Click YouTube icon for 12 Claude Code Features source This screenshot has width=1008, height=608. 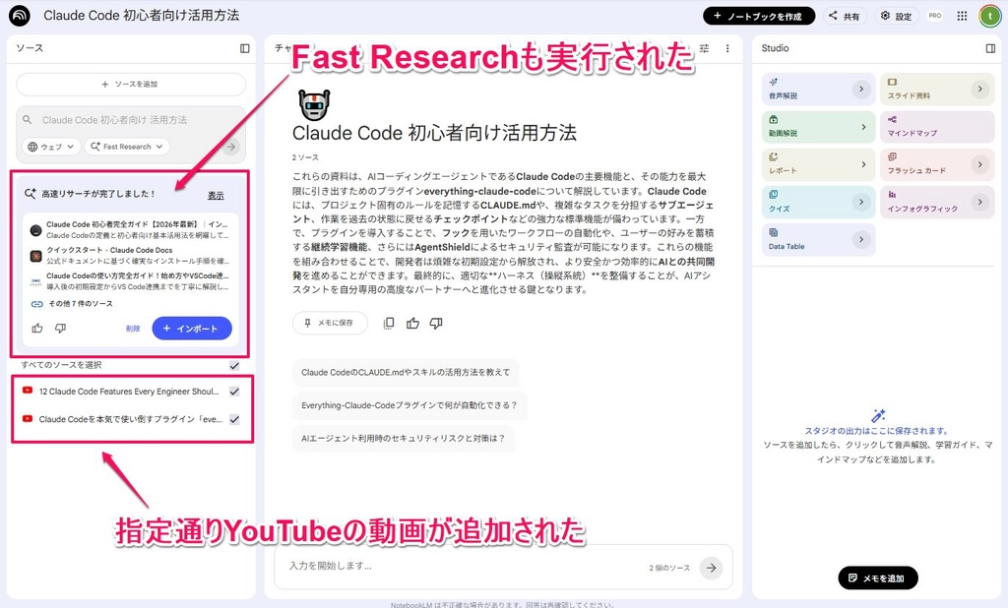click(27, 391)
